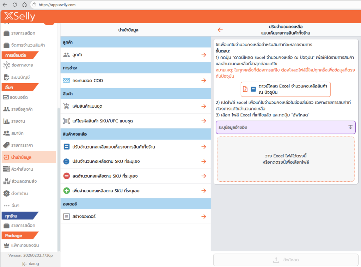Click the barcode icon for แก้ไขรหัสสินค้า SKU/UPC
This screenshot has height=267, width=361.
67,121
